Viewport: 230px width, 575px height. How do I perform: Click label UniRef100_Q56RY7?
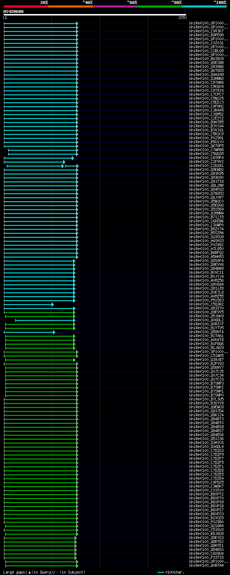coord(206,368)
